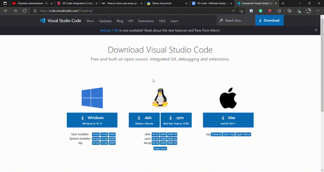Select Linux .tar.gz 64 bit link
This screenshot has width=324, height=172.
[x=156, y=143]
